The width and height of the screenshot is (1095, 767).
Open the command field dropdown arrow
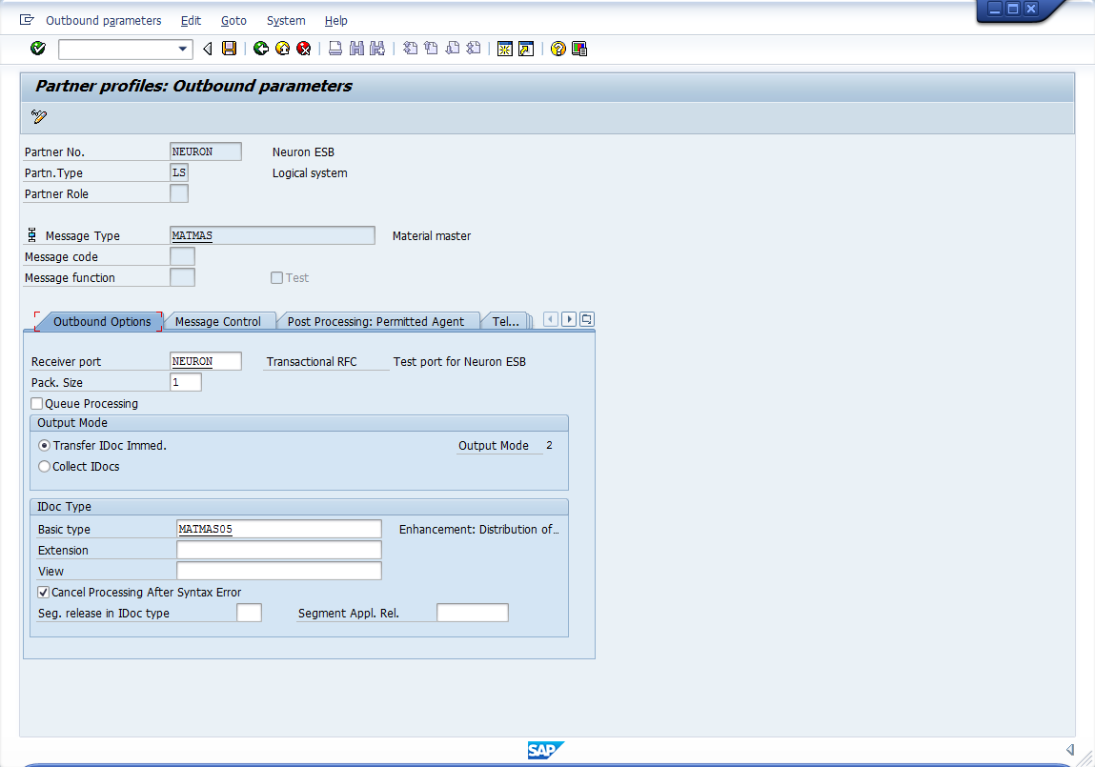(x=183, y=49)
